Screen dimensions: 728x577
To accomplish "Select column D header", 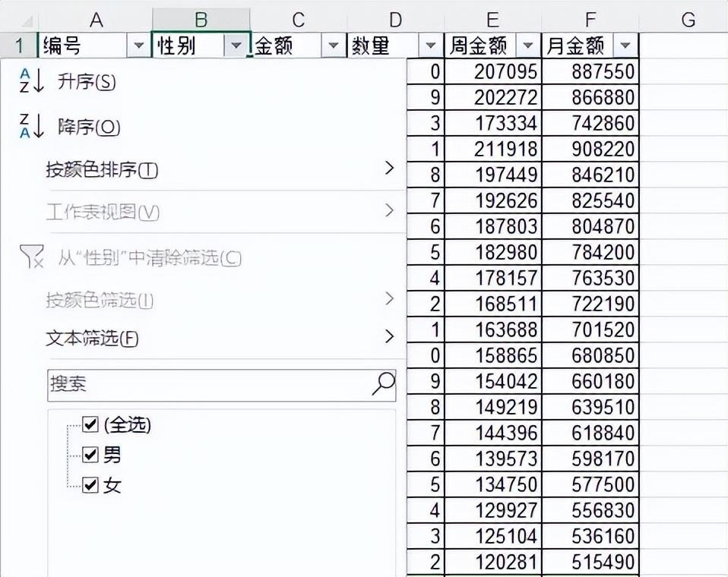I will click(x=396, y=20).
